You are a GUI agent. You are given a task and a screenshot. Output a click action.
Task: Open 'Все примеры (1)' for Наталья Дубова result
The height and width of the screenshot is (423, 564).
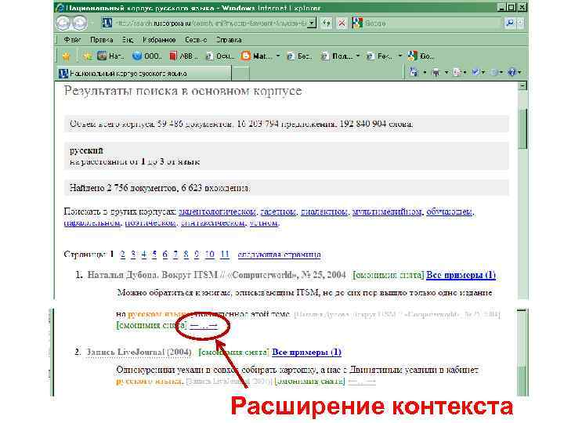pos(461,275)
